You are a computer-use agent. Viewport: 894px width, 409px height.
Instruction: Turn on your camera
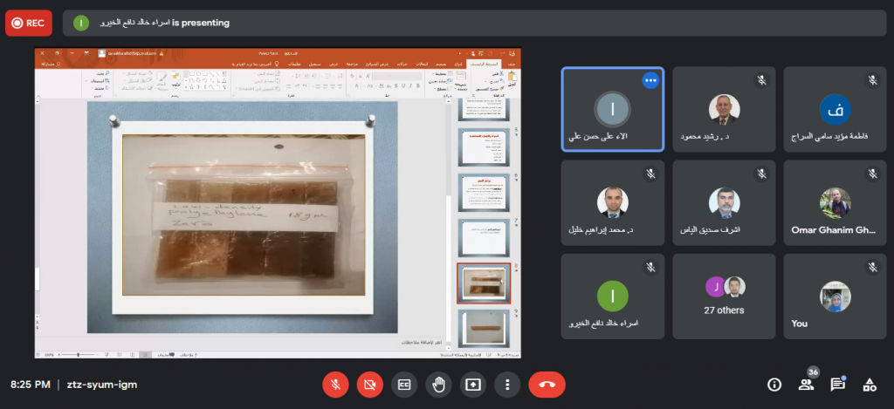369,384
